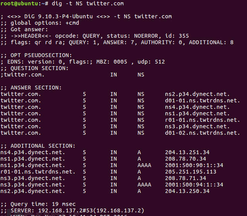Click the d01-02.ns.twtrdns.net. nameserver entry

[202, 133]
